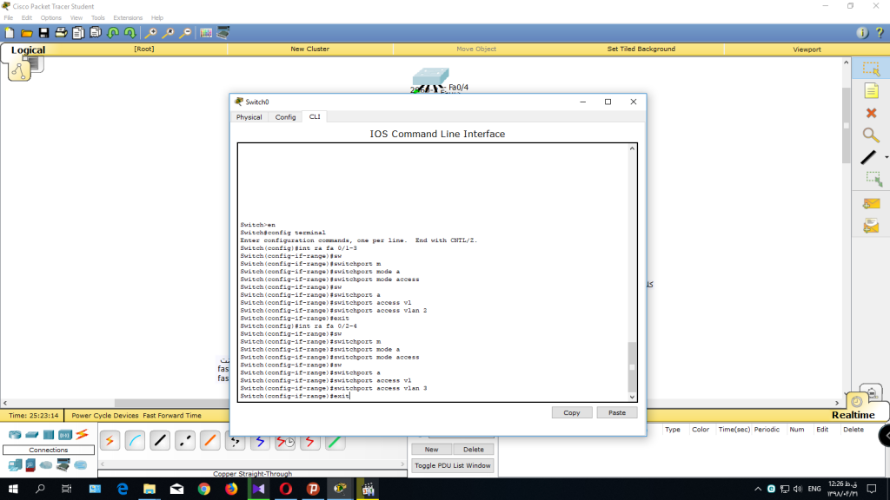Open Google Chrome from the taskbar
This screenshot has width=890, height=500.
203,489
